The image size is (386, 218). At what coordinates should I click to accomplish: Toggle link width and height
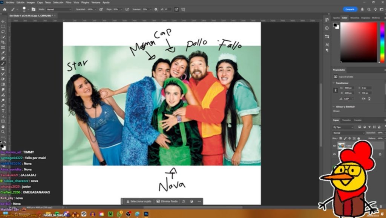(335, 90)
